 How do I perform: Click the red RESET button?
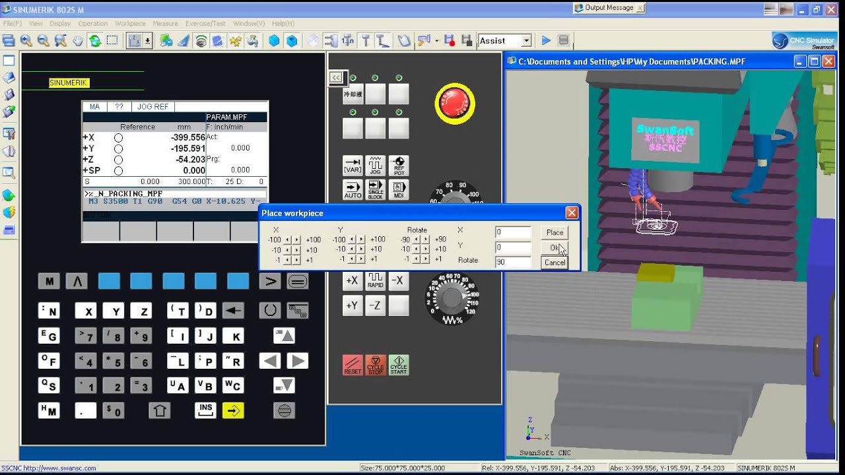[353, 365]
